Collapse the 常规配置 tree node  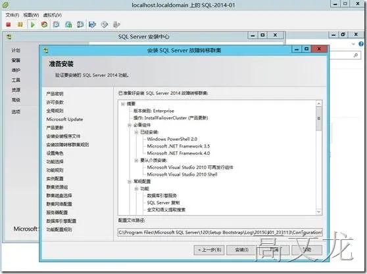130,182
